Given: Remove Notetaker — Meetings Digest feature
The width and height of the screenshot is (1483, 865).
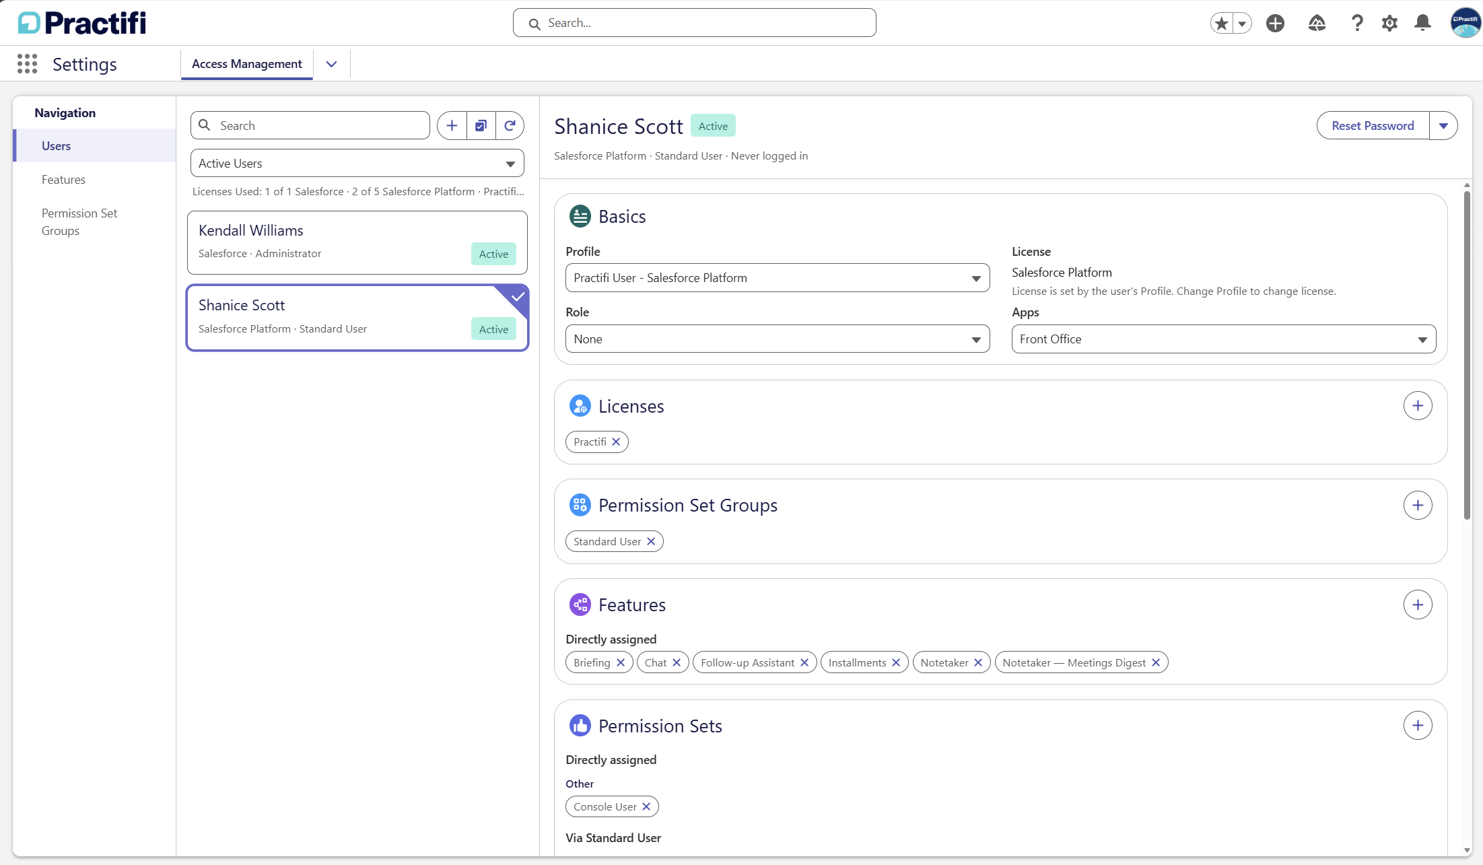Looking at the screenshot, I should point(1156,663).
